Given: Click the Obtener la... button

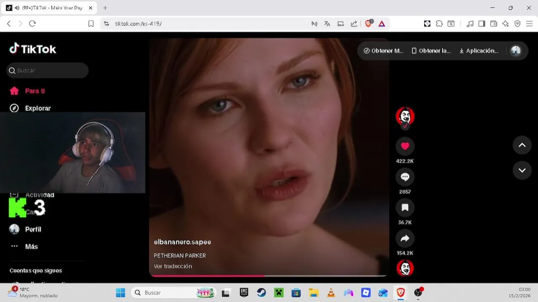Looking at the screenshot, I should pyautogui.click(x=431, y=51).
